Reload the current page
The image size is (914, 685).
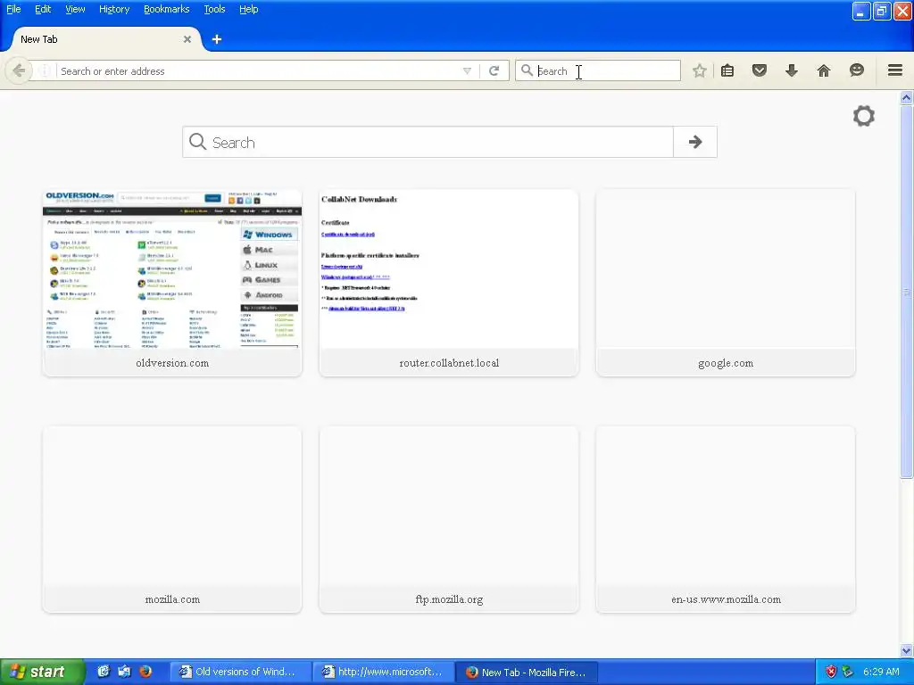494,71
